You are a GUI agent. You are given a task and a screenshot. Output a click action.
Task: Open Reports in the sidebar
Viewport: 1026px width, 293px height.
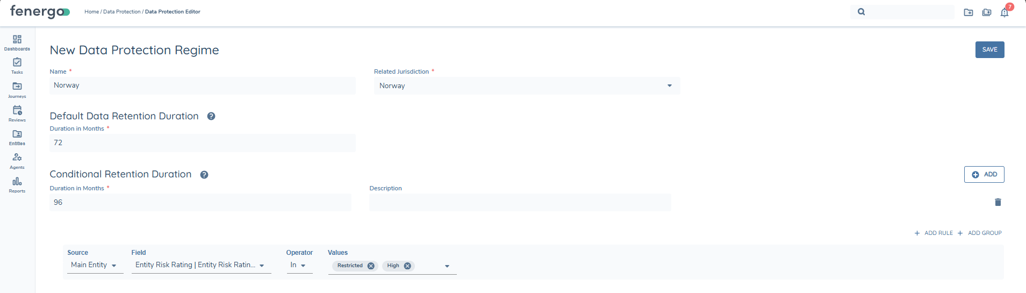(x=17, y=184)
